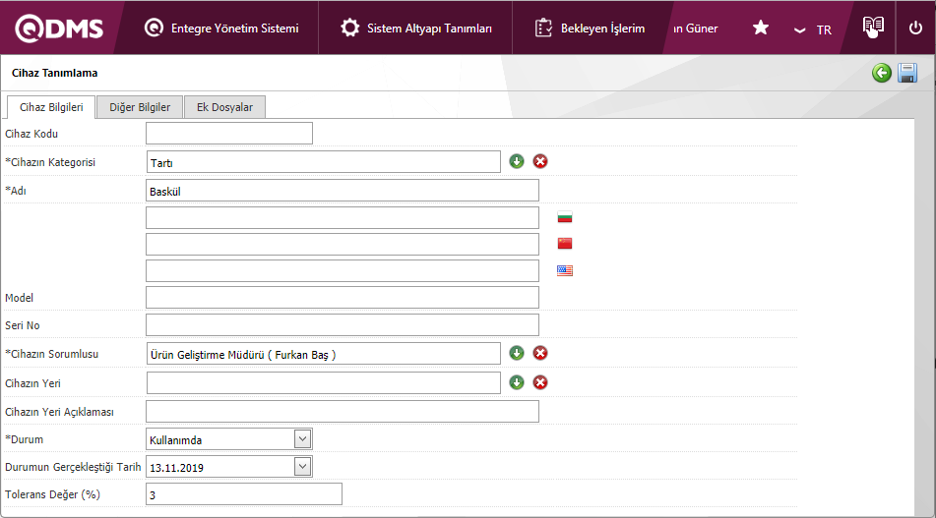Expand the Durum dropdown
Viewport: 936px width, 518px height.
303,439
